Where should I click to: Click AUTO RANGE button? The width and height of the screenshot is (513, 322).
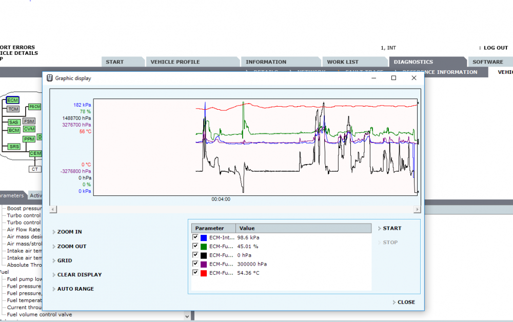75,289
